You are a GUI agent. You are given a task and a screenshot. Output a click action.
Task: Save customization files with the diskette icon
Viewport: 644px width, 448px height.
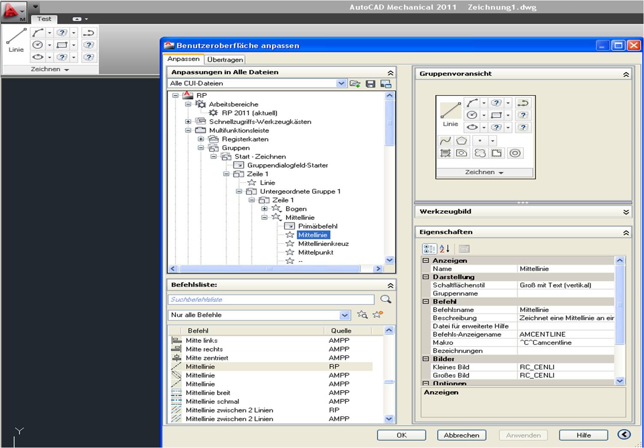371,84
